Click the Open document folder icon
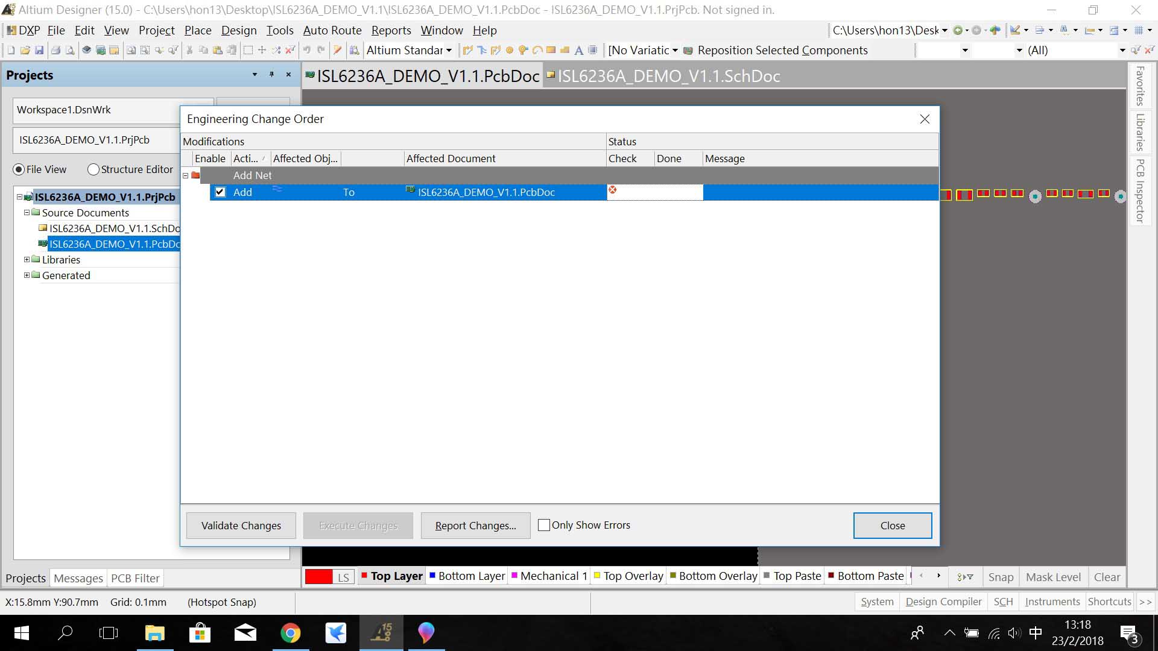1158x651 pixels. click(x=25, y=51)
